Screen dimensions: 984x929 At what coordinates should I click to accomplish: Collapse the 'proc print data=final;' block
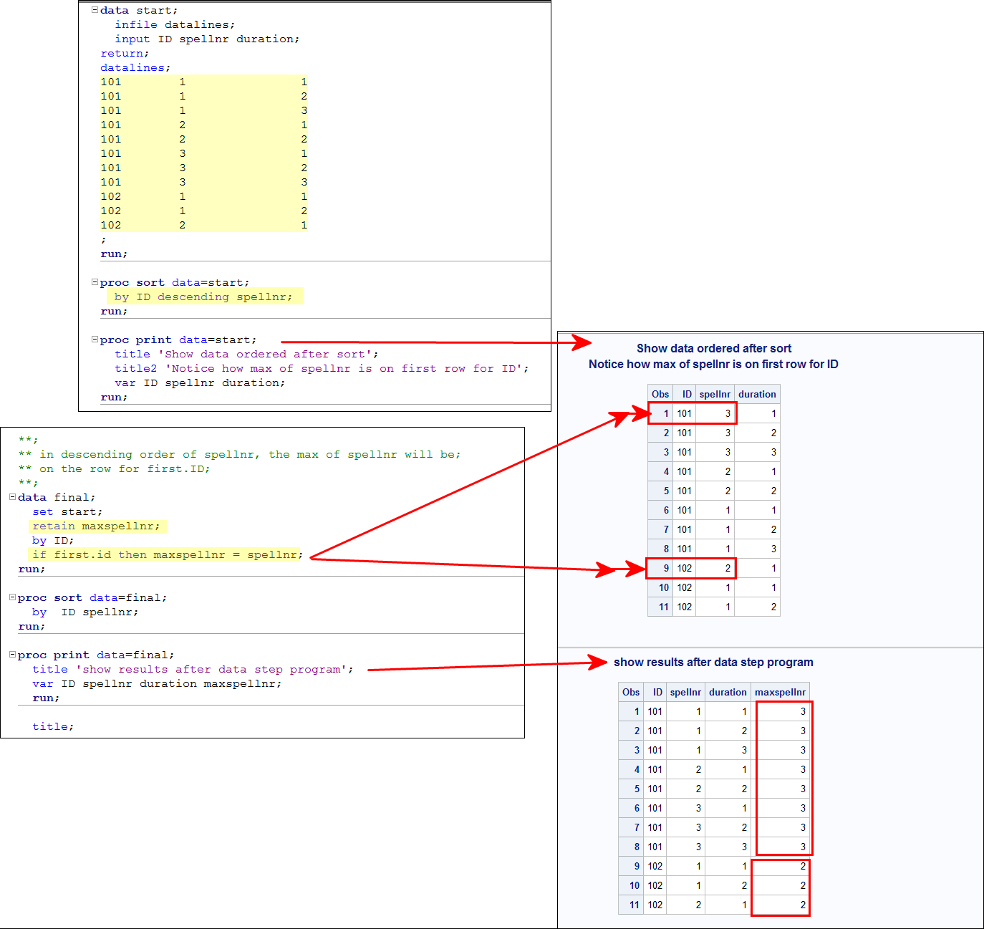[x=12, y=655]
